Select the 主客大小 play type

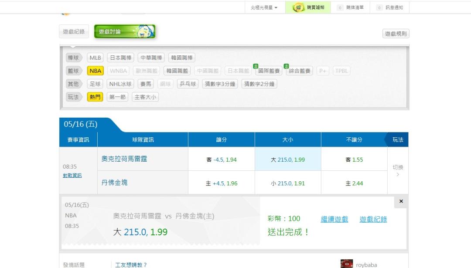click(145, 97)
